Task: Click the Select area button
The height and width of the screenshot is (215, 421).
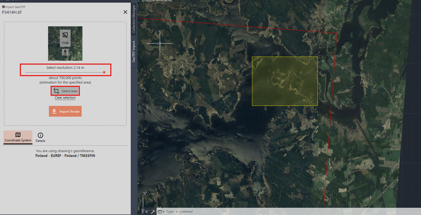Action: (66, 91)
